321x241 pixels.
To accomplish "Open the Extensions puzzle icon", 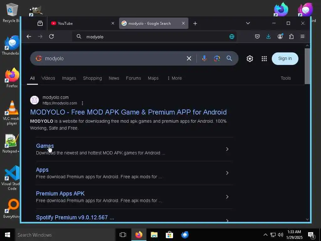I will (291, 36).
